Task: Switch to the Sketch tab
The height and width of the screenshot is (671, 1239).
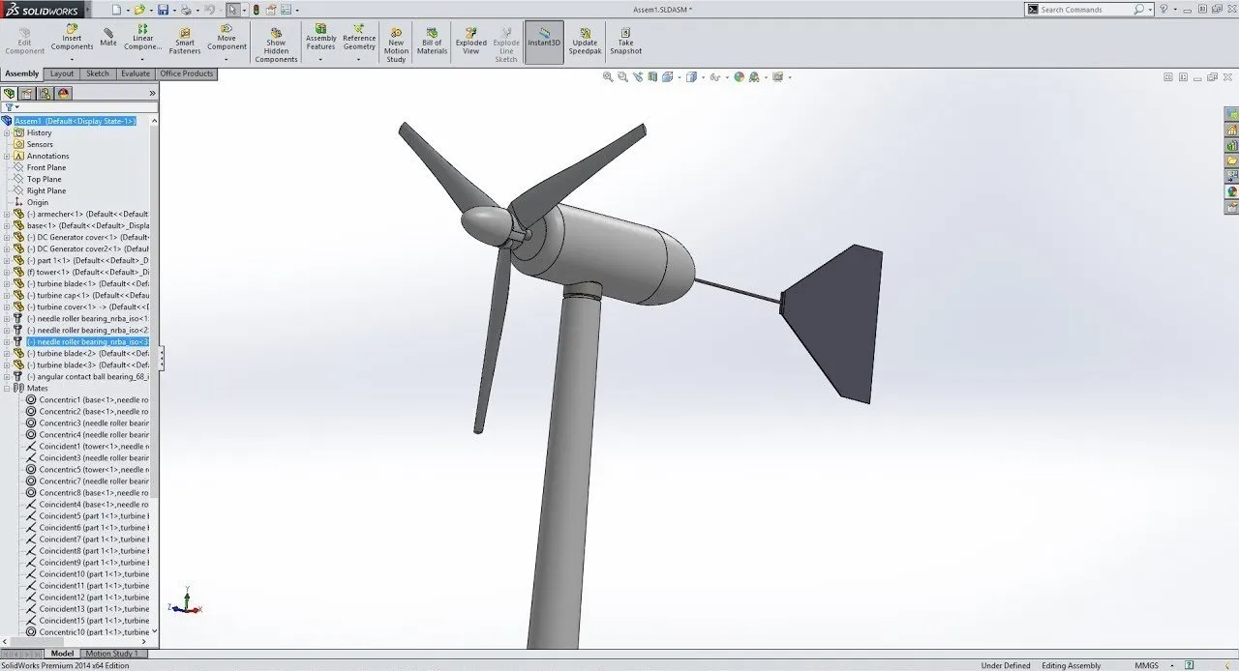Action: point(98,73)
